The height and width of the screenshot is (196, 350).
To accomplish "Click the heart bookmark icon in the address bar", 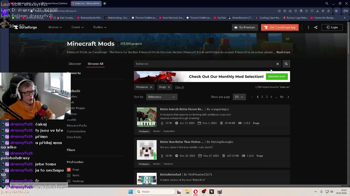I will point(312,11).
